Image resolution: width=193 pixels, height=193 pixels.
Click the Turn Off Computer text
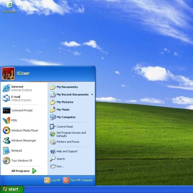81,180
